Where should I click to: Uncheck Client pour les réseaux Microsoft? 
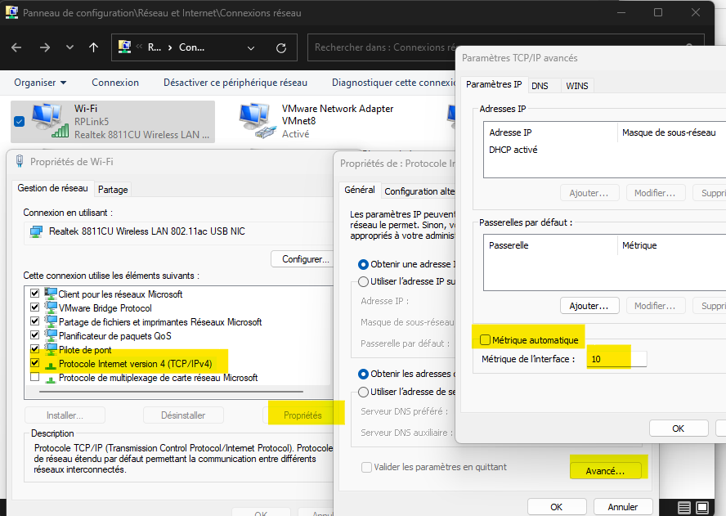pos(34,294)
